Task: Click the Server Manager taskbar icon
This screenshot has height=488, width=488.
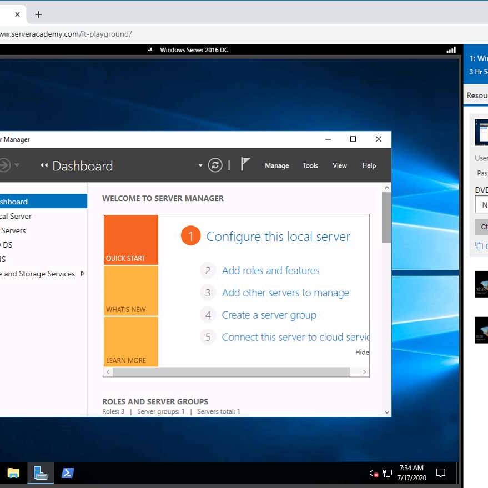Action: [41, 473]
